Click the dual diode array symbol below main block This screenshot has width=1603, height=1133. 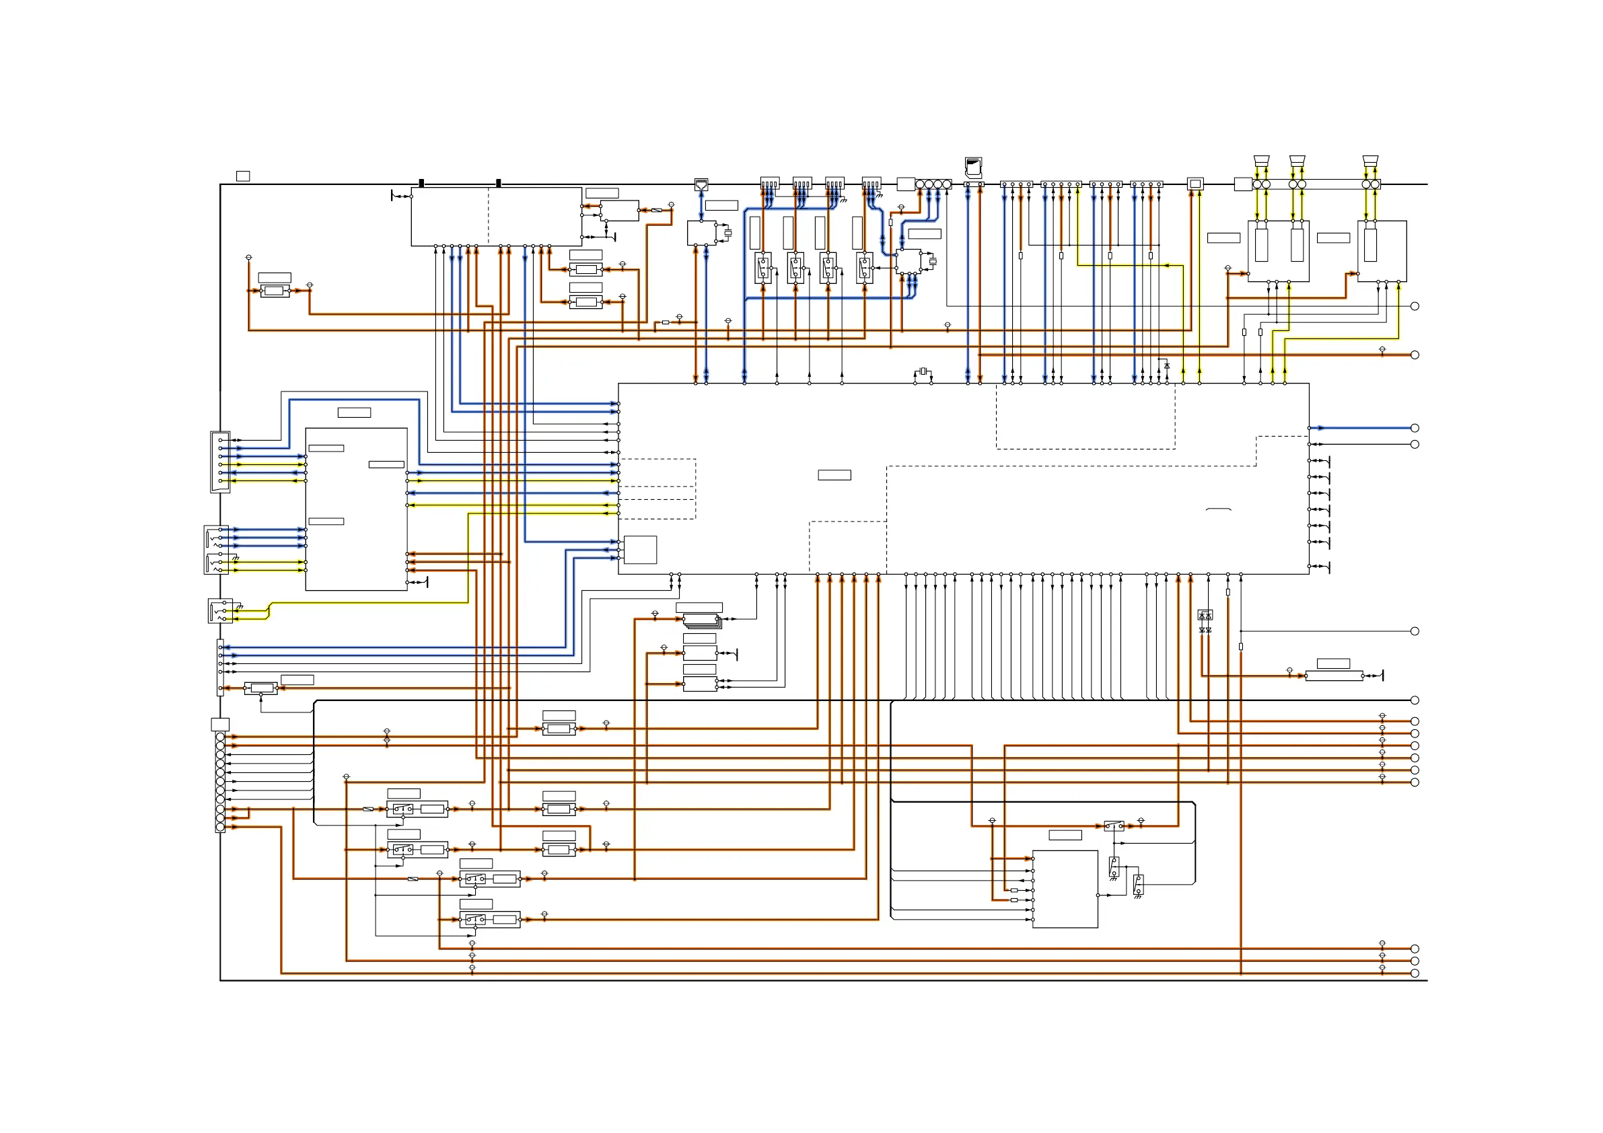(1205, 615)
